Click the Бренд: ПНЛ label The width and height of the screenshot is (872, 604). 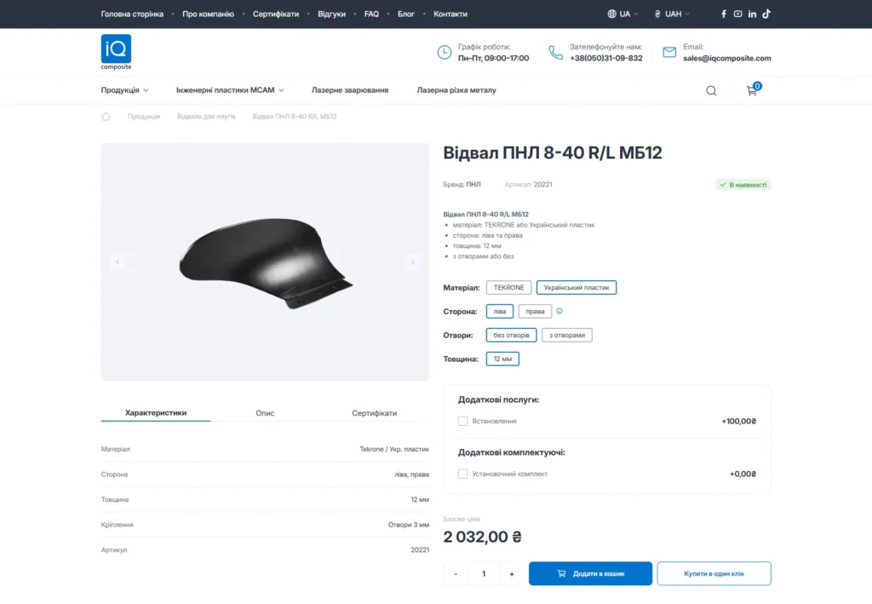462,185
